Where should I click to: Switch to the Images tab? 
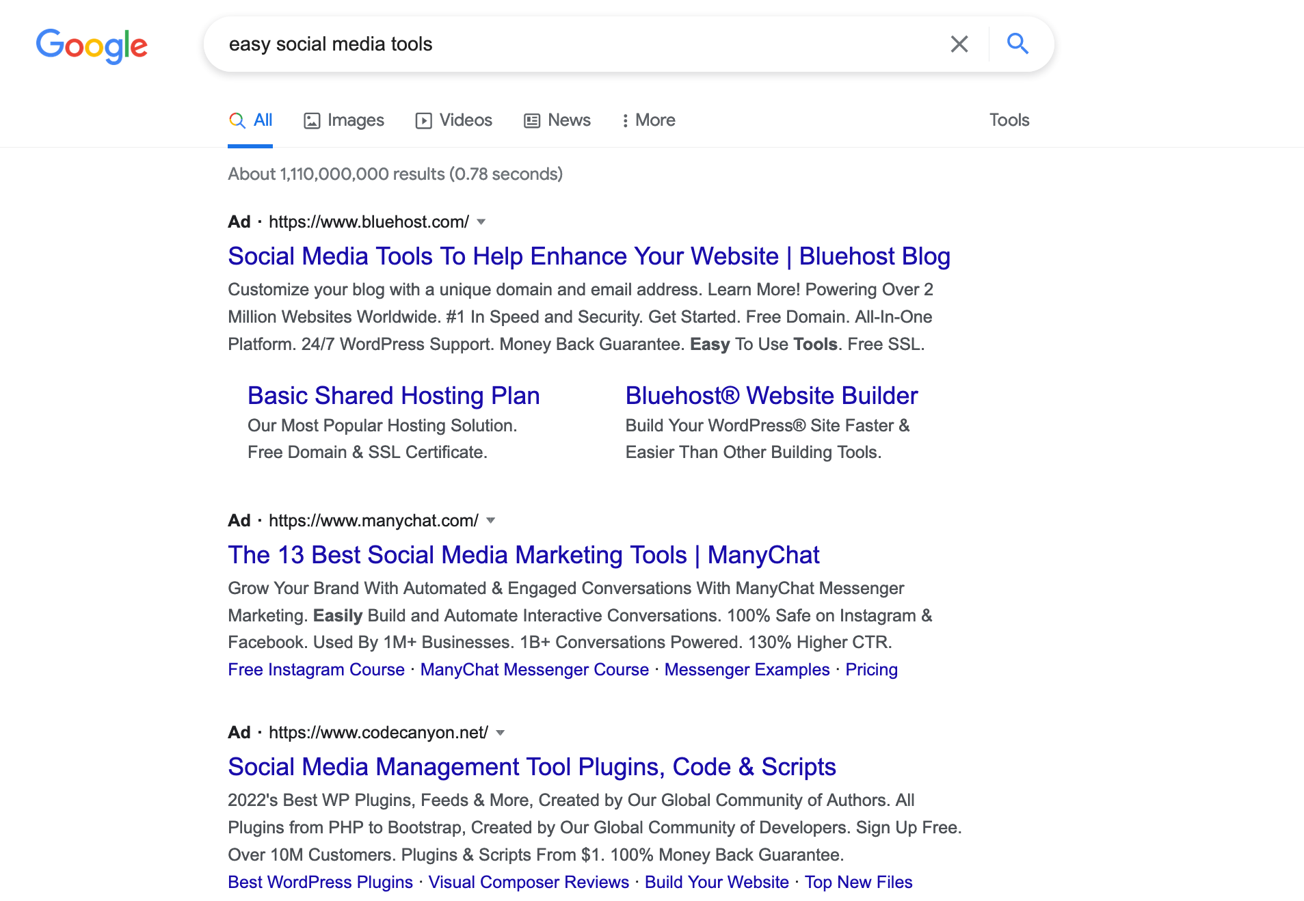pyautogui.click(x=344, y=120)
